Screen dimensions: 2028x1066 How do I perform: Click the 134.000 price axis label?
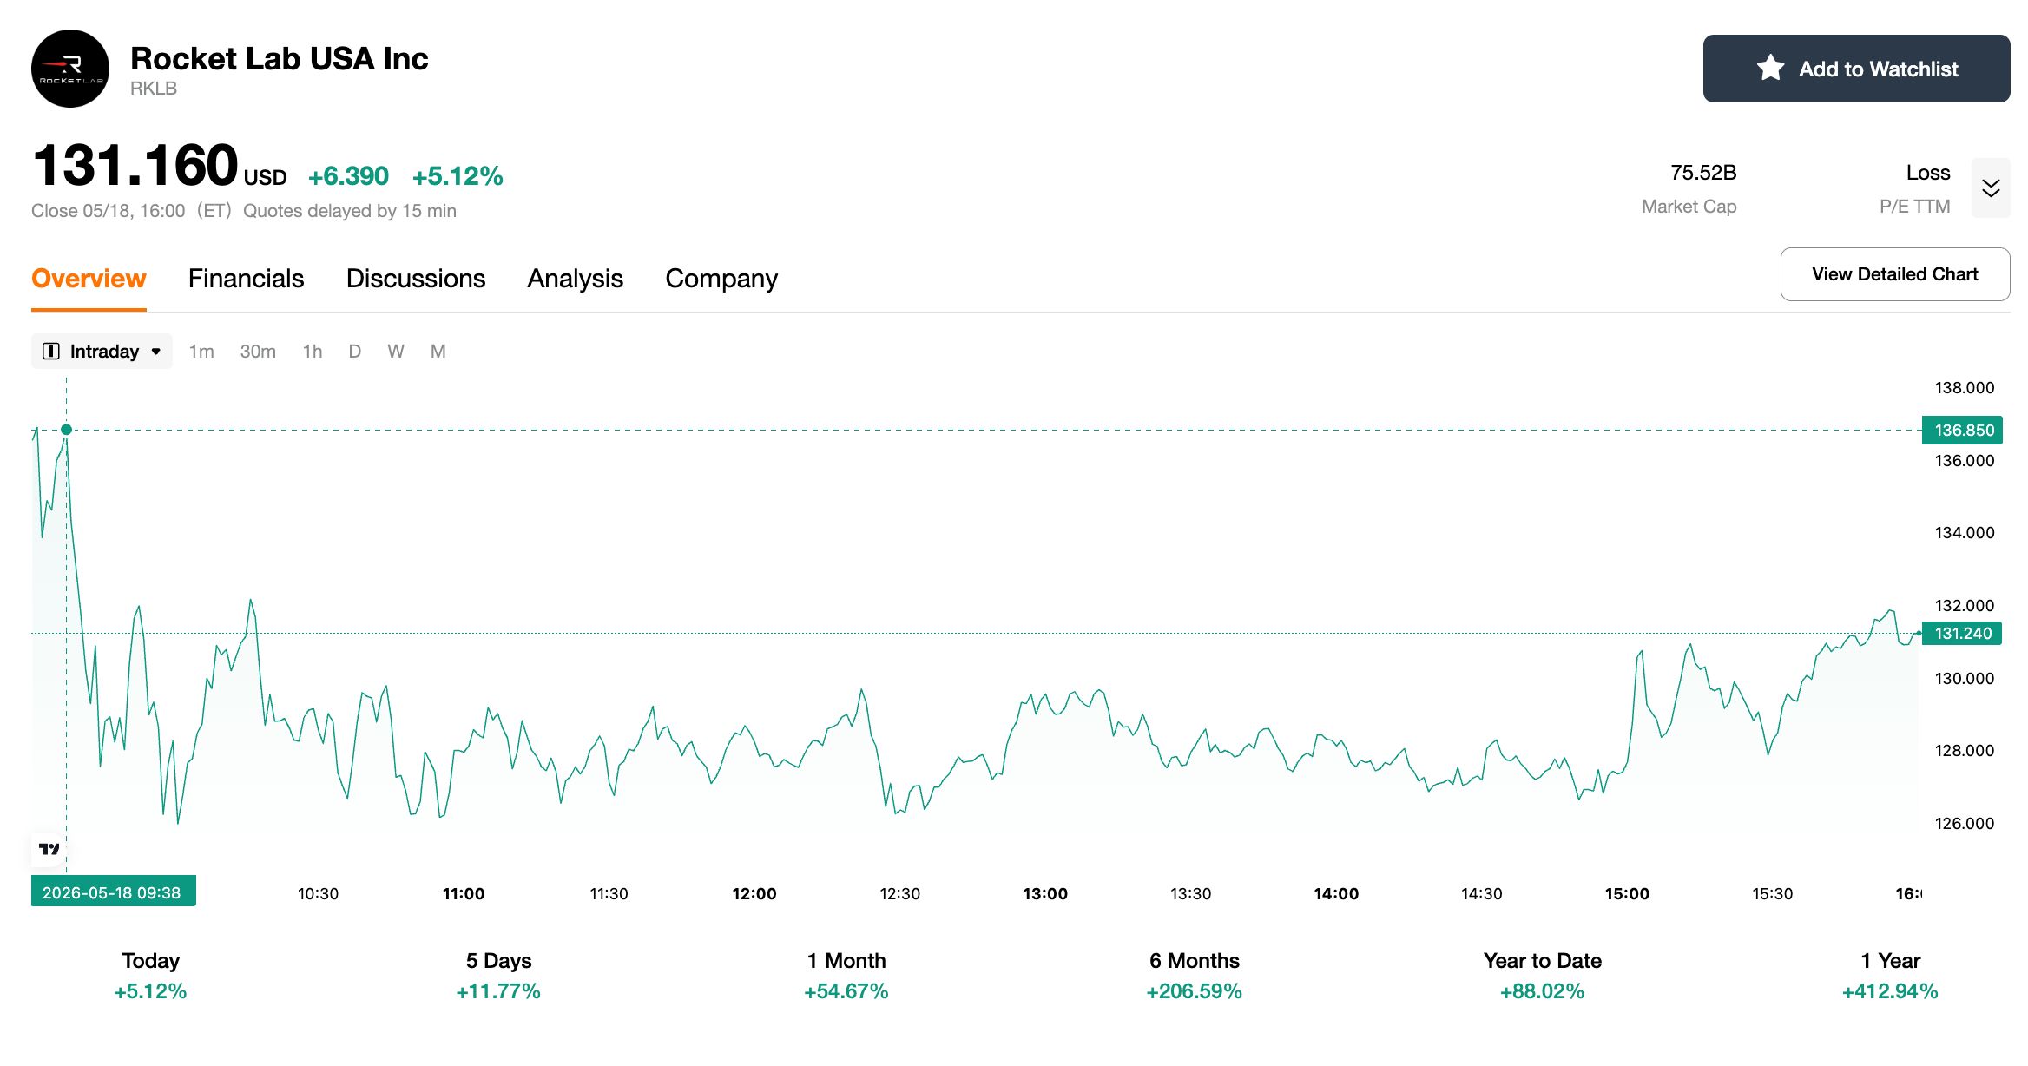click(x=1965, y=532)
